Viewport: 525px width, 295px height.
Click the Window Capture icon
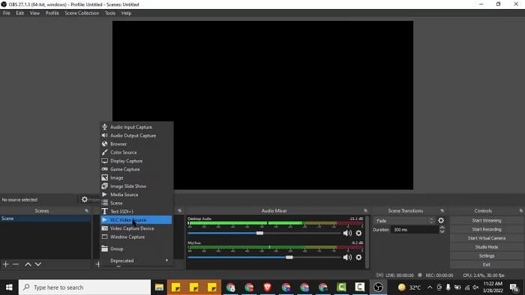point(105,237)
